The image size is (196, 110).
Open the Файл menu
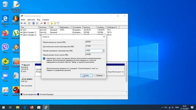(23, 20)
